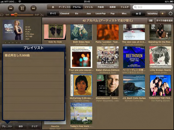The height and width of the screenshot is (130, 174).
Task: Click the すべての曲を追加 button
Action: [x=164, y=21]
